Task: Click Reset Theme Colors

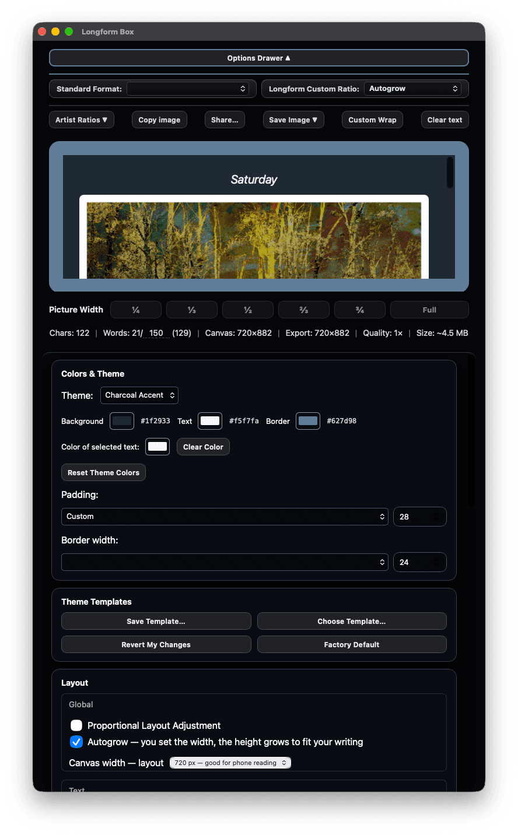Action: (103, 472)
